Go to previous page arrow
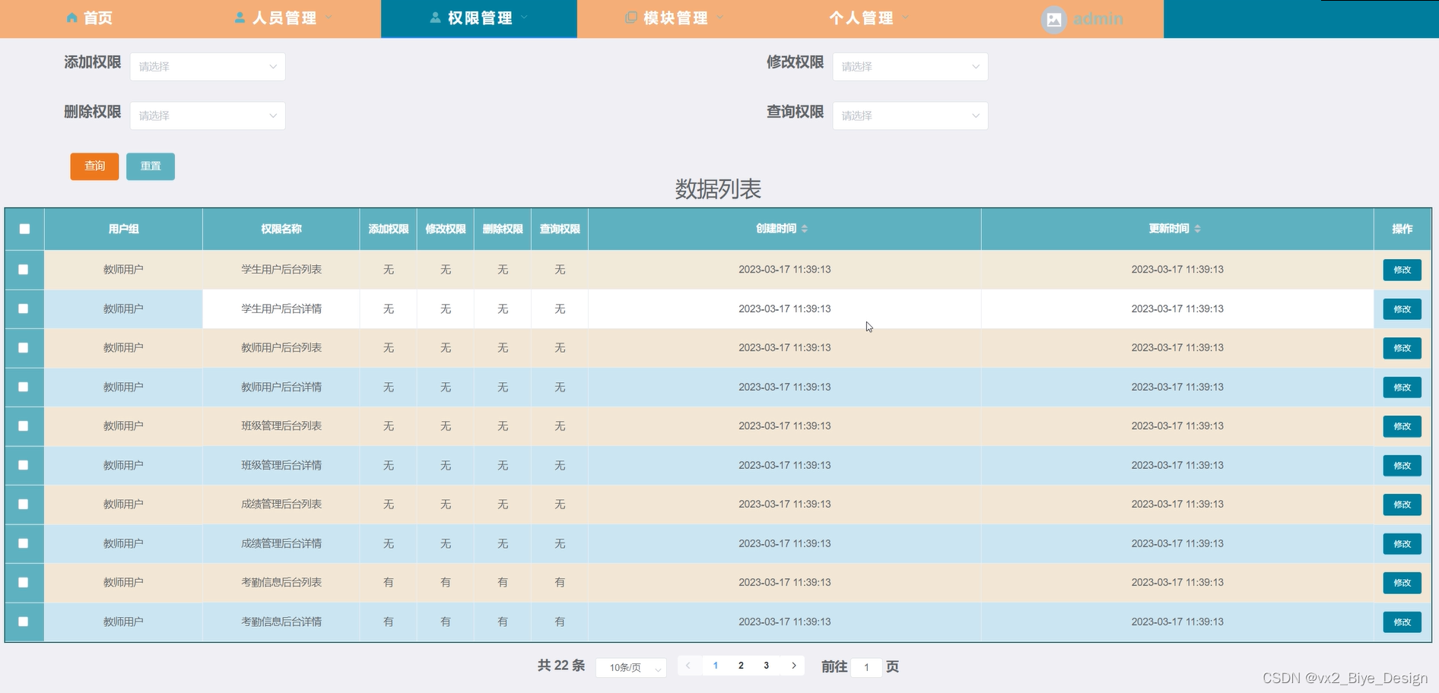 tap(688, 666)
